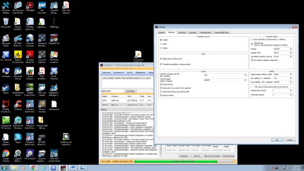The image size is (304, 171).
Task: Open the CCleaner desktop shortcut
Action: (x=18, y=105)
